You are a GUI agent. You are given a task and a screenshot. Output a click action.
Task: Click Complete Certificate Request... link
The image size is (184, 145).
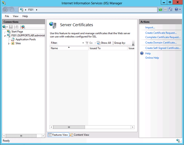(x=163, y=37)
